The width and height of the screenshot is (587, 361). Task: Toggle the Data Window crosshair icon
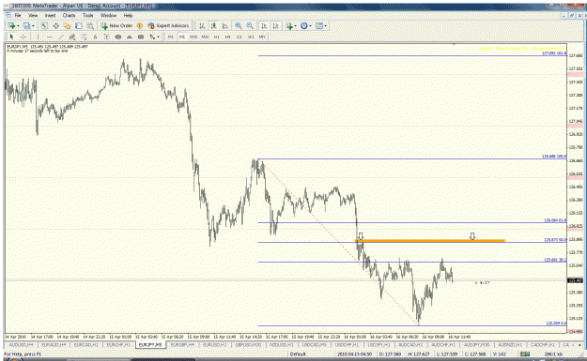coord(55,26)
